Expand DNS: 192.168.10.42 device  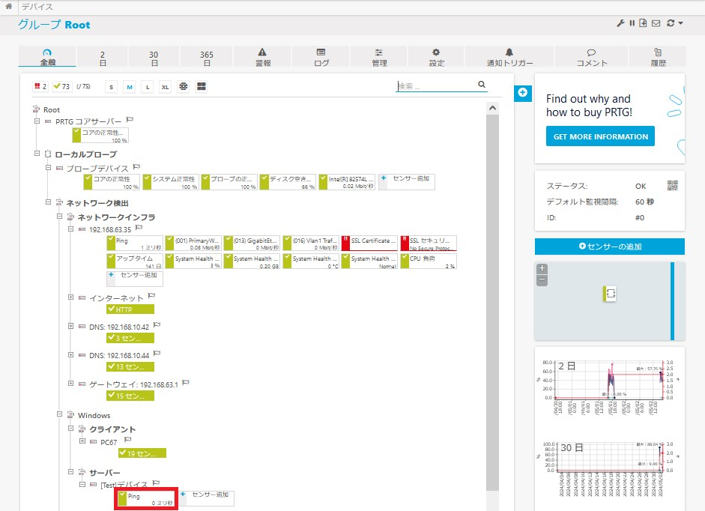click(70, 326)
